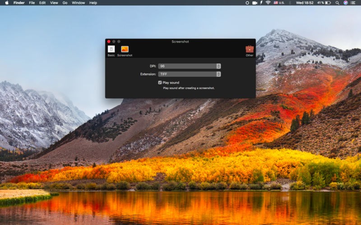Image resolution: width=361 pixels, height=225 pixels.
Task: Open Notification Center list icon
Action: tap(353, 3)
